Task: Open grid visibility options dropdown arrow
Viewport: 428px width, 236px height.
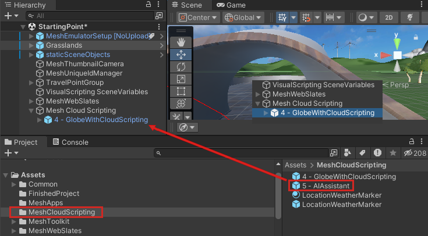Action: pyautogui.click(x=293, y=17)
